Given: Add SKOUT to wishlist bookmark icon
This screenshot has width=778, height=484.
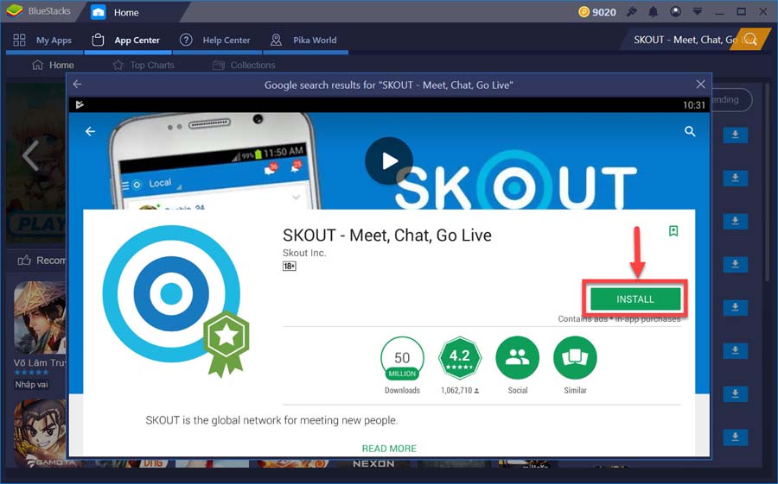Looking at the screenshot, I should coord(673,231).
